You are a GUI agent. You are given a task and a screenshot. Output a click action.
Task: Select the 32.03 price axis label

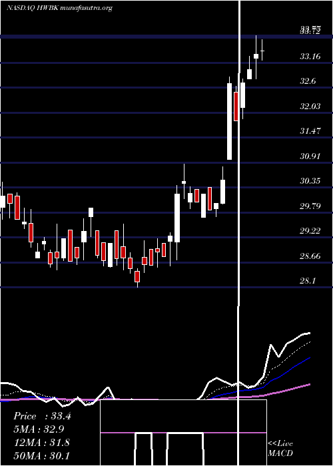pos(310,106)
